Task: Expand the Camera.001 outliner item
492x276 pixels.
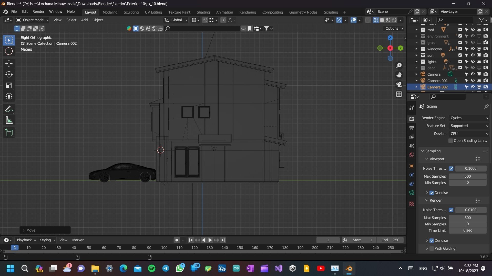Action: pos(416,81)
